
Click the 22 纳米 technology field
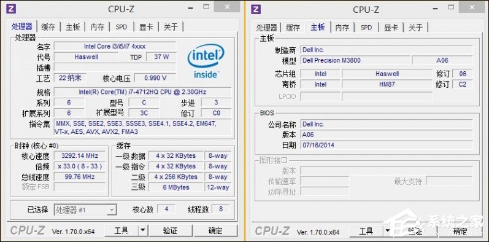click(70, 77)
